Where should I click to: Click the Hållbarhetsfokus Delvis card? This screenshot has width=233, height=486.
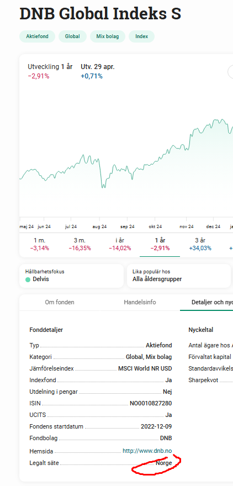71,276
